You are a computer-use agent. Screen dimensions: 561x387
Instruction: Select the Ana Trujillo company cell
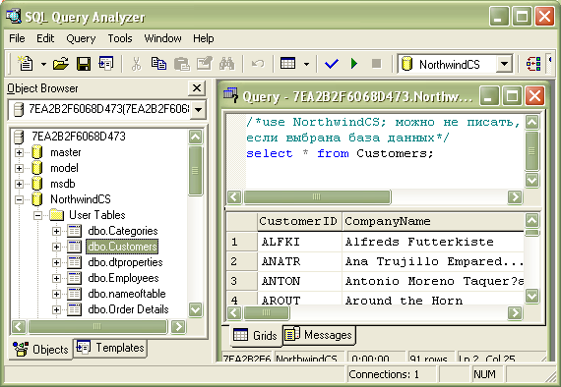click(433, 261)
